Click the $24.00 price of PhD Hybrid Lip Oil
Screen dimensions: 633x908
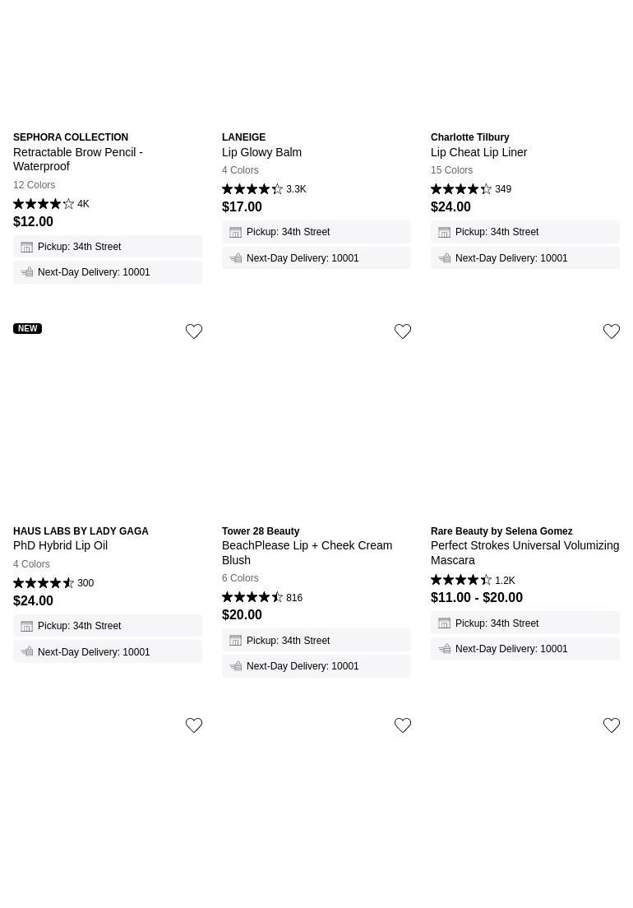[34, 601]
